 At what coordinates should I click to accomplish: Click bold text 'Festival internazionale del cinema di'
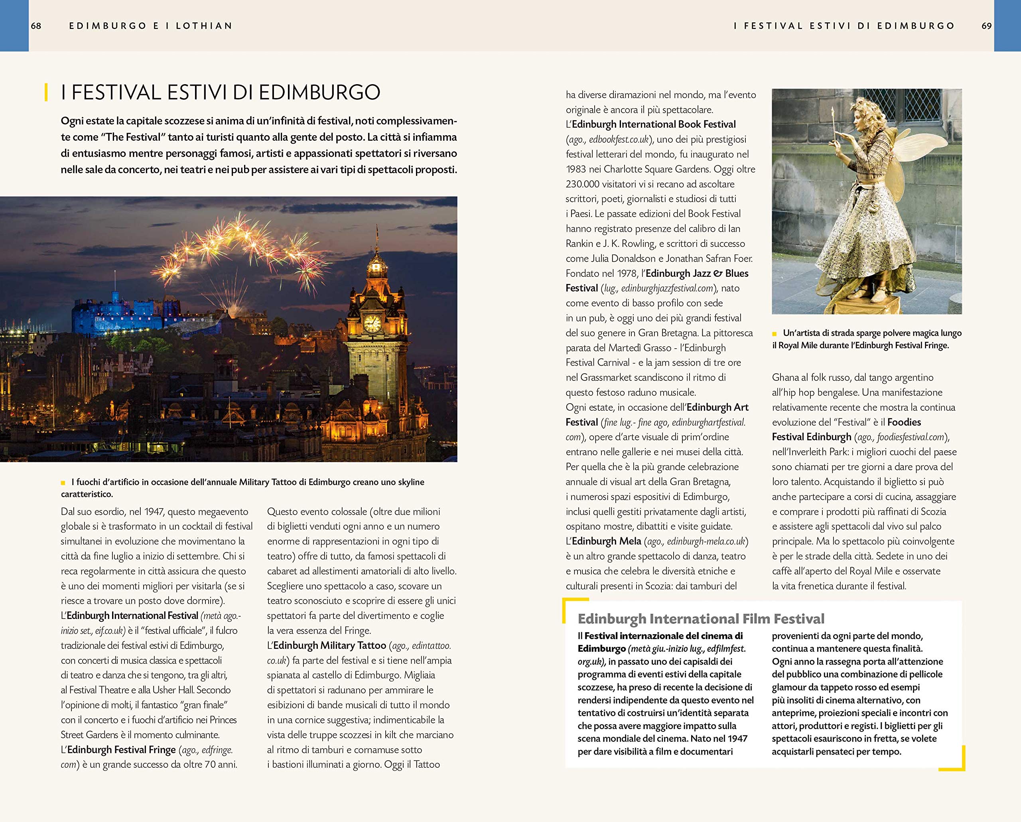pyautogui.click(x=664, y=636)
